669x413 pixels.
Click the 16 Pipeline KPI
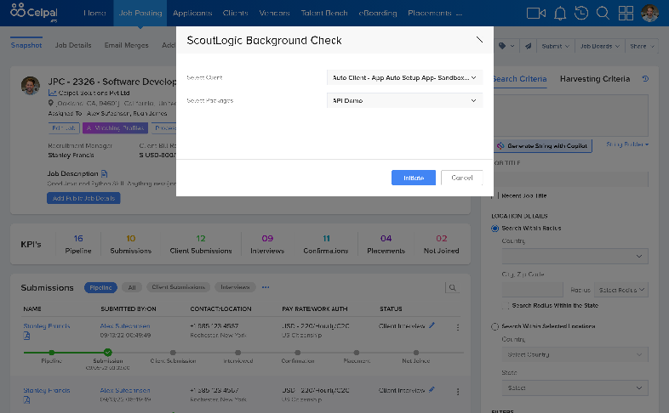(78, 245)
